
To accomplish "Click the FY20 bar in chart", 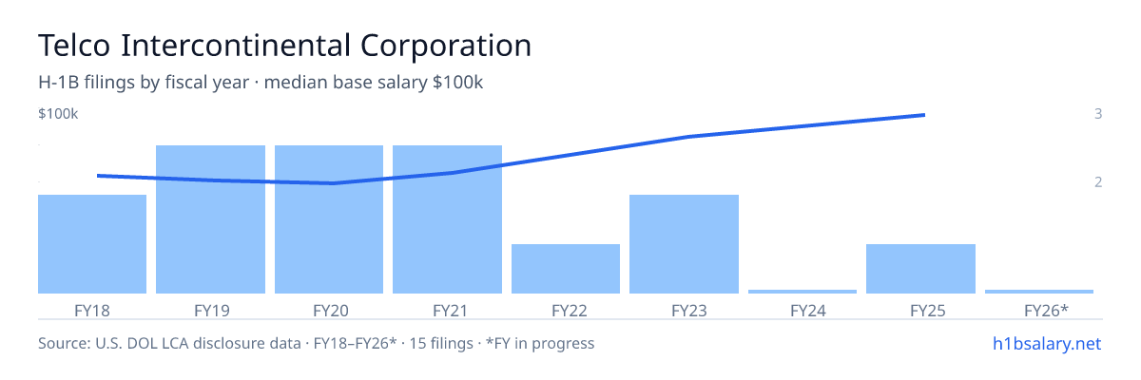I will pyautogui.click(x=329, y=219).
